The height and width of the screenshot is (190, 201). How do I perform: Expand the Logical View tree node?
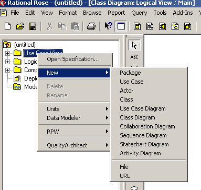click(7, 62)
